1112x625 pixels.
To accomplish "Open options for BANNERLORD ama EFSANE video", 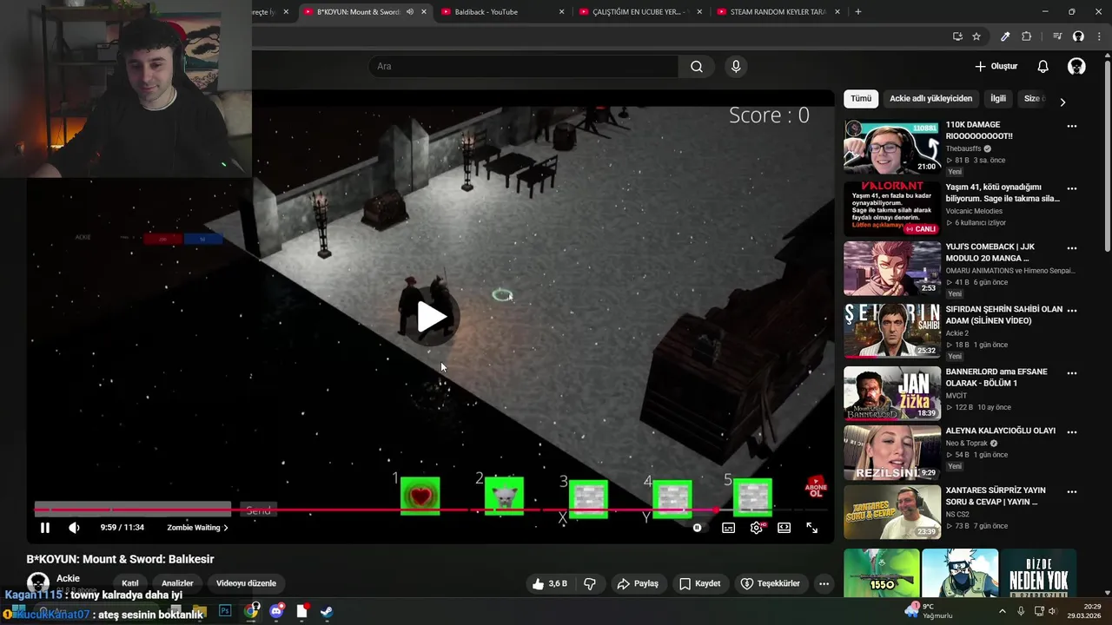I will tap(1072, 373).
